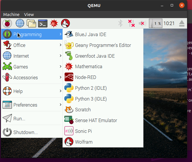Maximize the QEMU window
The height and width of the screenshot is (162, 192).
coord(172,5)
